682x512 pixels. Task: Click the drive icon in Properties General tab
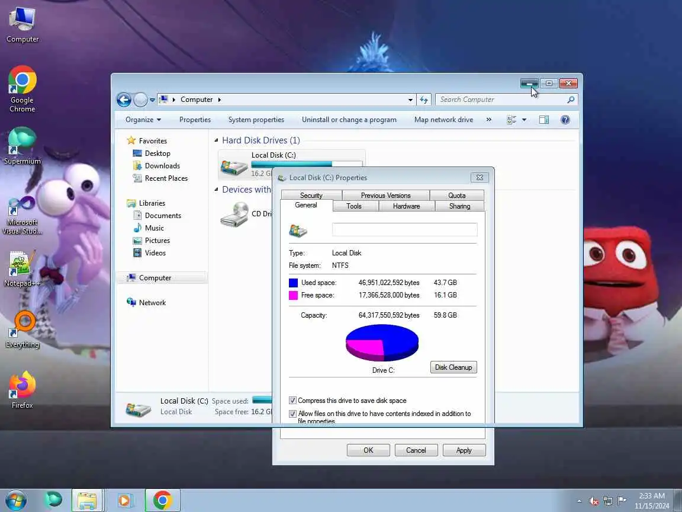click(298, 231)
